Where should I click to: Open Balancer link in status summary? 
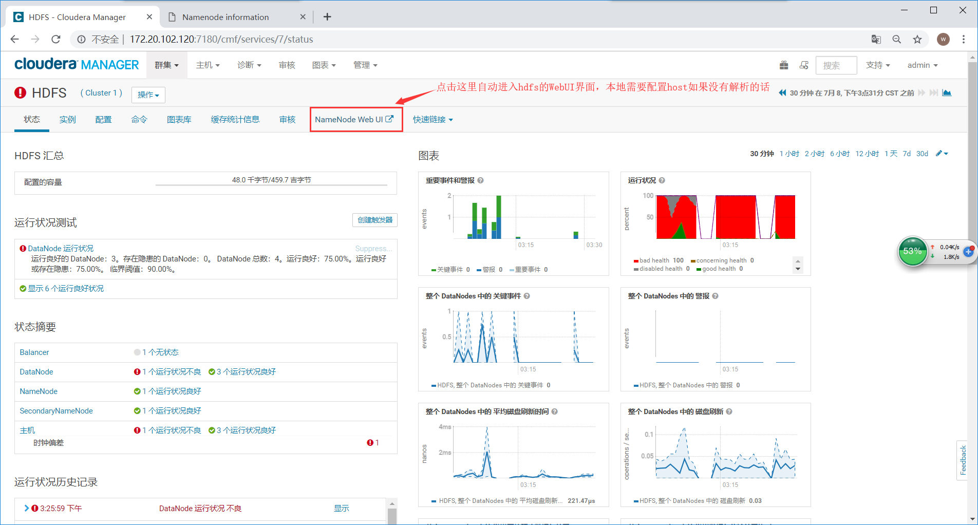34,352
